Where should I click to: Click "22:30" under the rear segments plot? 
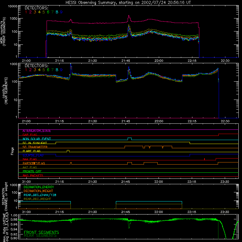(225, 121)
